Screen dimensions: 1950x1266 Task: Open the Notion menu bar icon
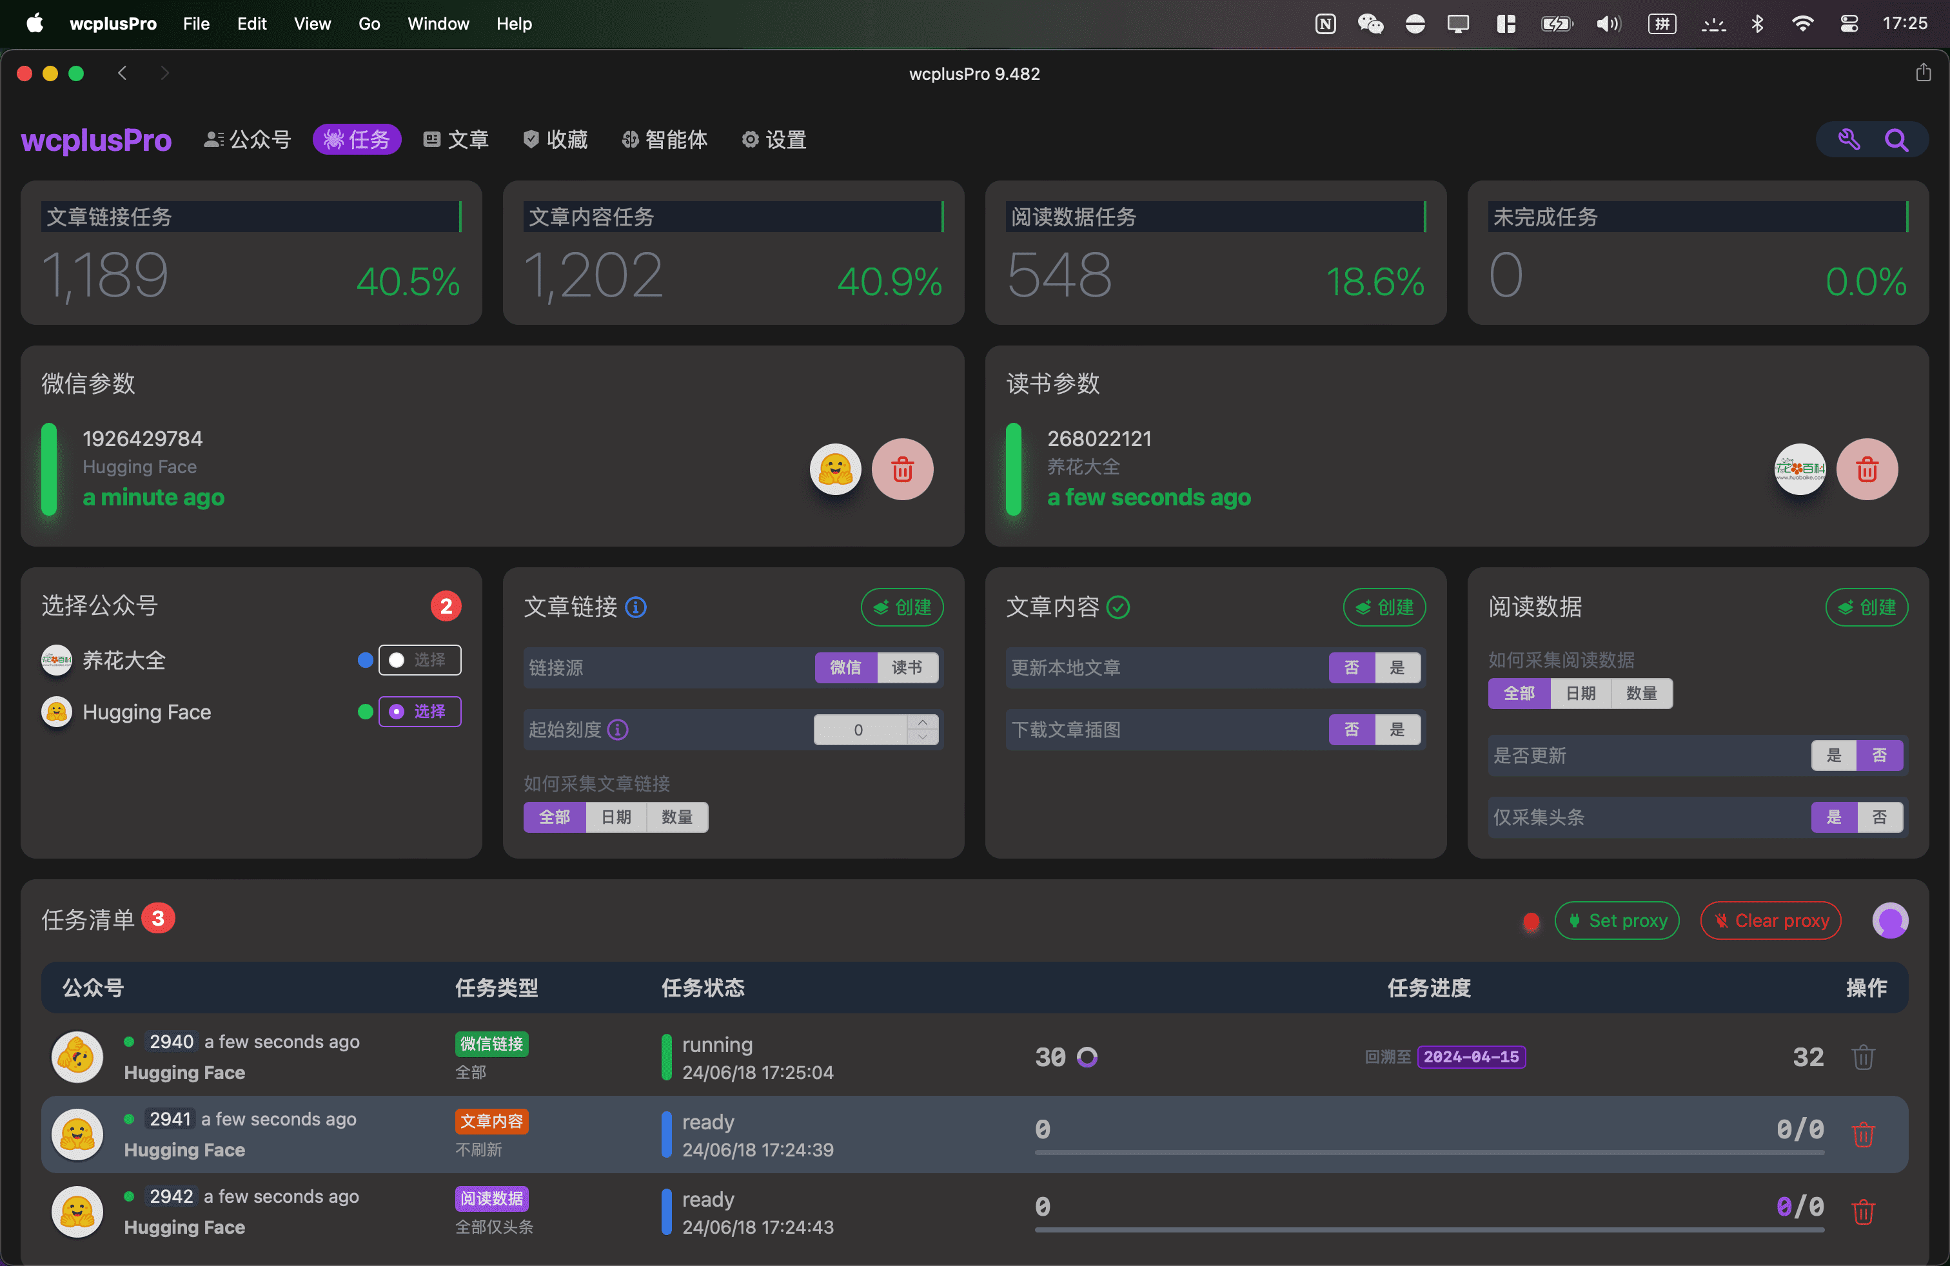click(x=1325, y=24)
